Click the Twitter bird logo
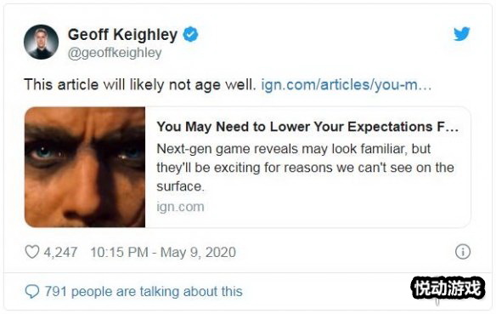Image resolution: width=496 pixels, height=314 pixels. coord(461,34)
